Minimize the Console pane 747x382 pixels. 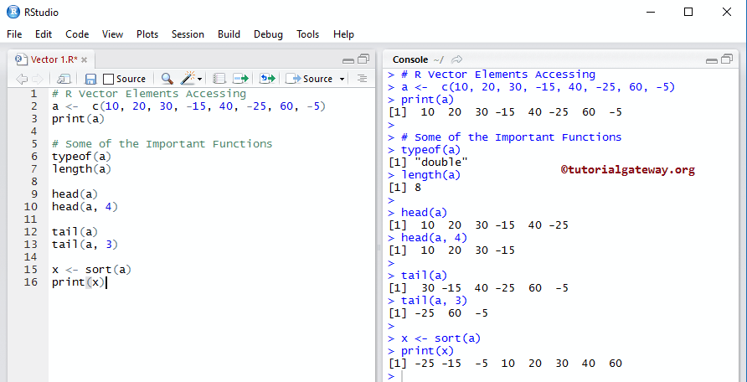tap(712, 60)
